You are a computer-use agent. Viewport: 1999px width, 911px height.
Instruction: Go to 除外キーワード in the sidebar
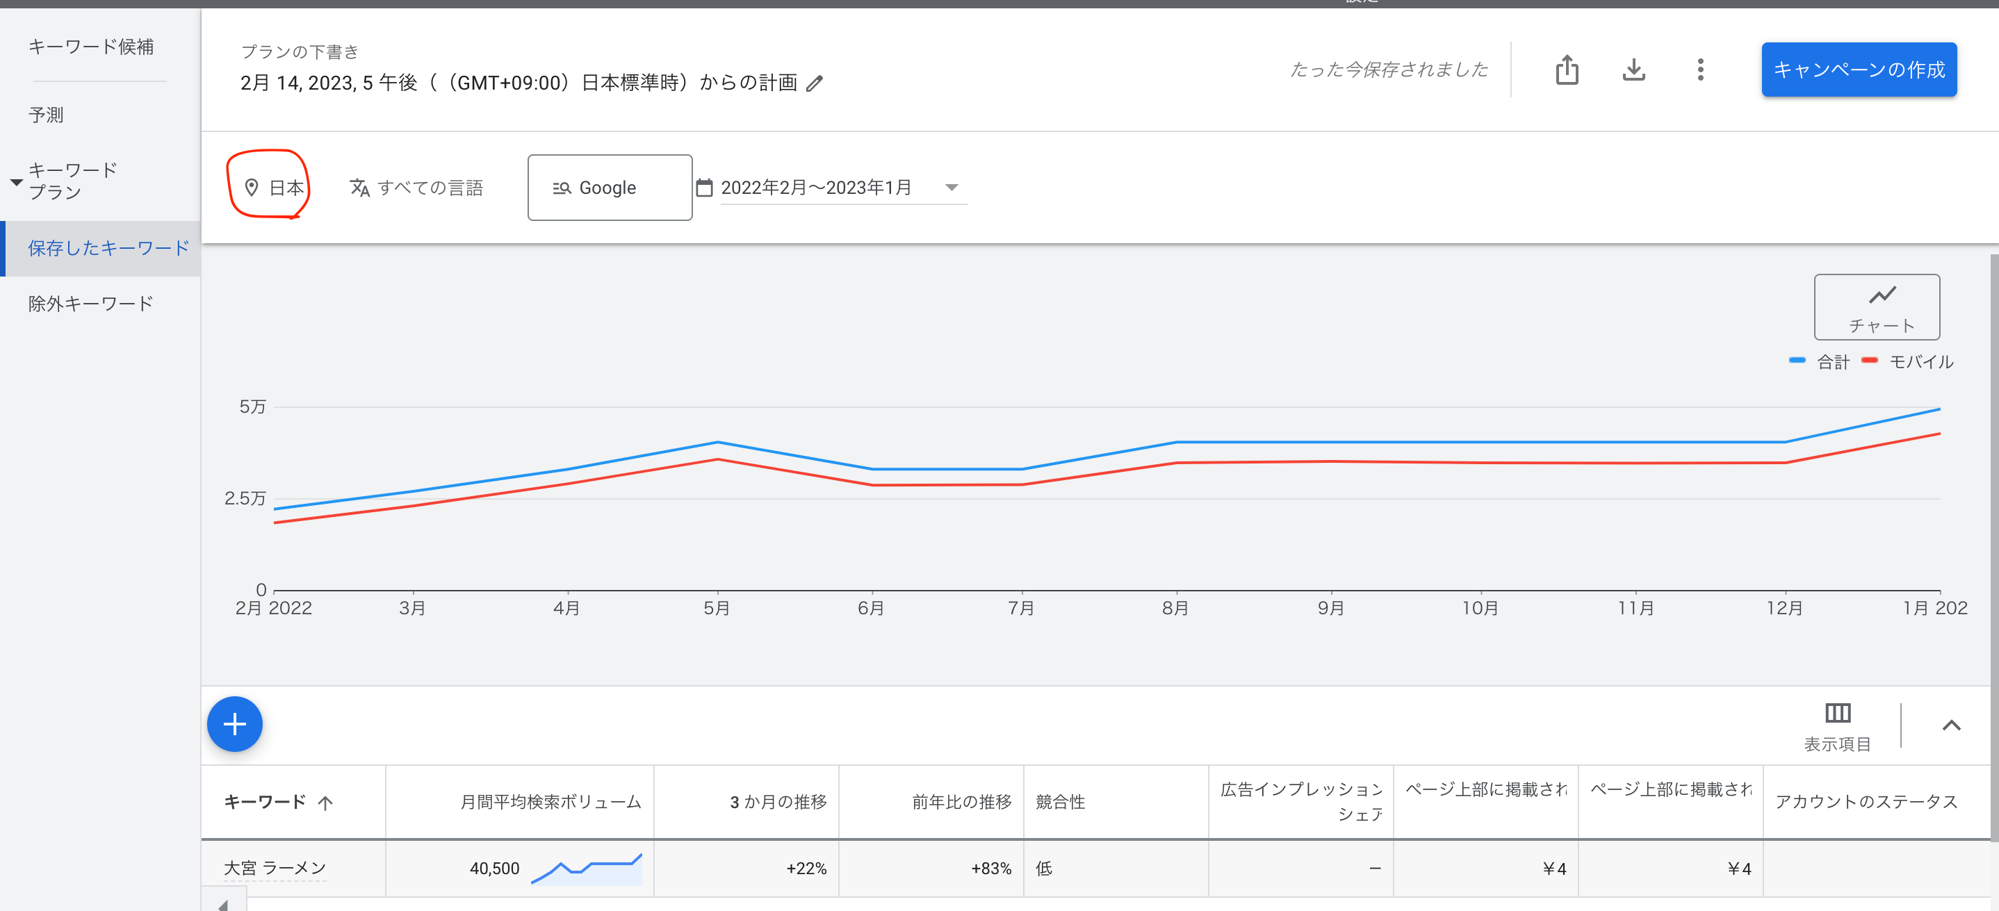pos(91,304)
